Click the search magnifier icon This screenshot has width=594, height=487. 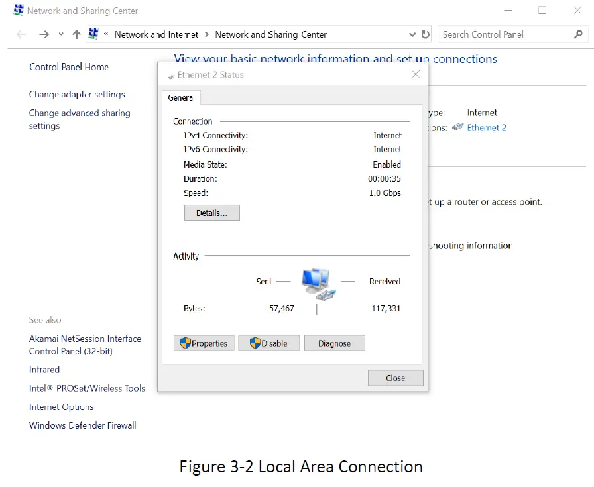coord(578,34)
